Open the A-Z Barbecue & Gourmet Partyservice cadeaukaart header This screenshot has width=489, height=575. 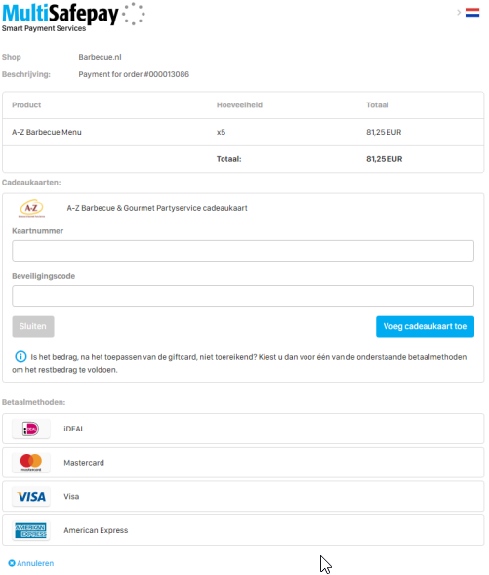tap(157, 208)
